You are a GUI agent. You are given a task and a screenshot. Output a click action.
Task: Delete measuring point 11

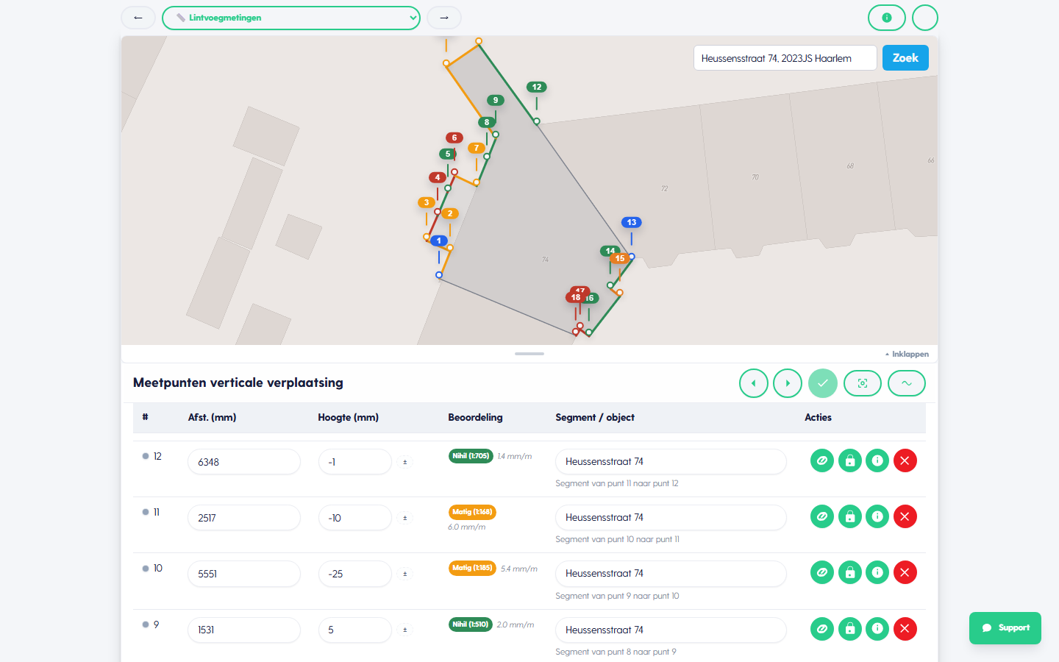coord(905,517)
